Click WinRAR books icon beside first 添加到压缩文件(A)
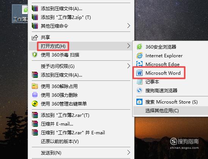The height and width of the screenshot is (159, 208). coord(35,8)
